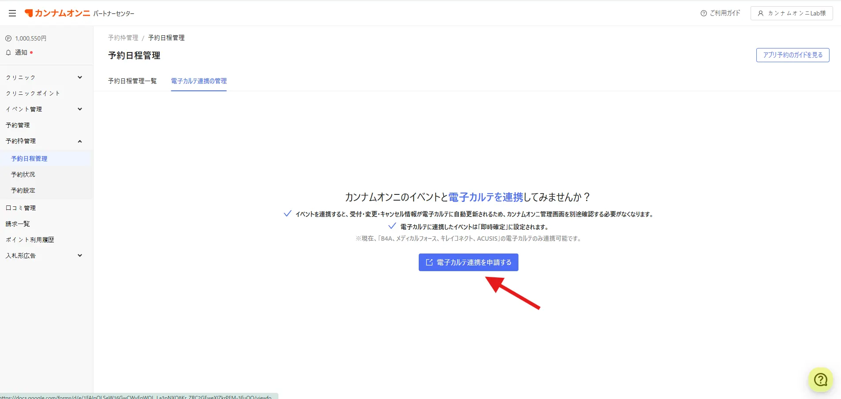
Task: Switch to the 予約日程管理一覧 tab
Action: (132, 81)
